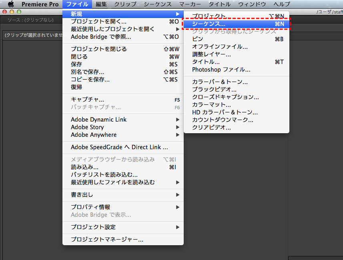Open the ヘルプ menu
Image resolution: width=343 pixels, height=260 pixels.
coord(282,4)
